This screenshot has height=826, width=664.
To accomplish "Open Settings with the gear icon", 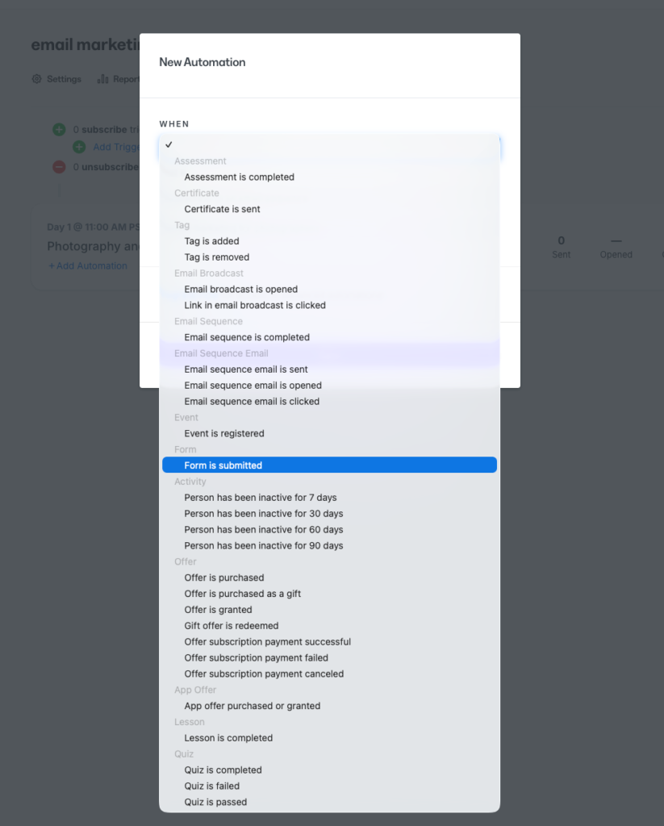I will click(35, 78).
